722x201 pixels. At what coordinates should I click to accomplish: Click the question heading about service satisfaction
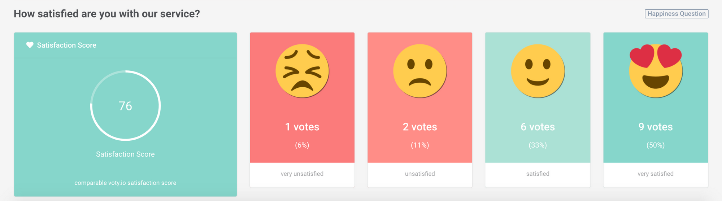point(107,14)
